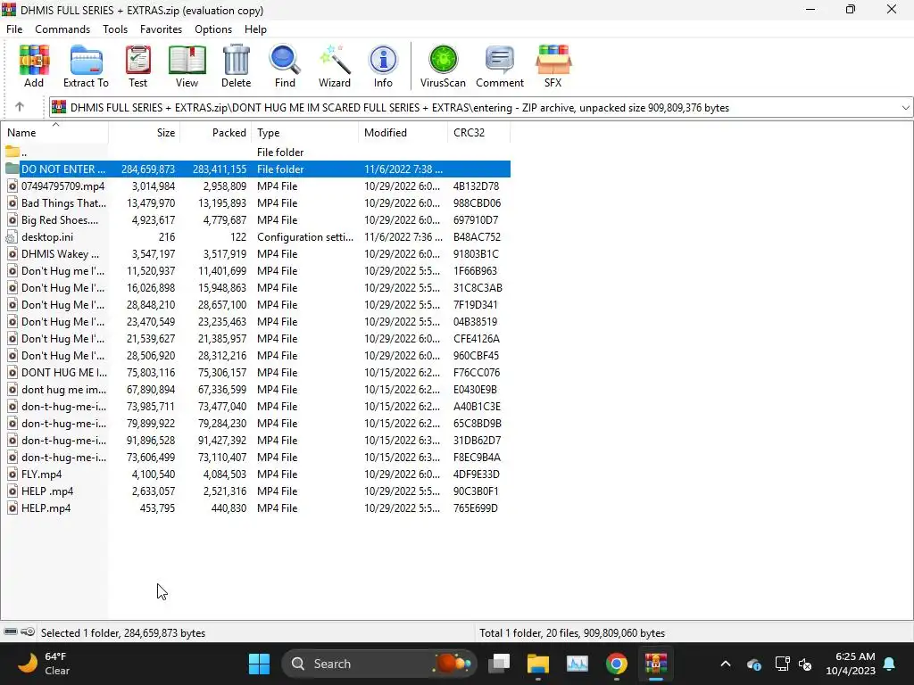Screen dimensions: 914x685
Task: Click the desktop.ini file icon
Action: coord(12,237)
